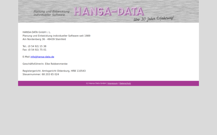Click the slogan 'über 30 Jahre Erfahrung!'

point(154,19)
